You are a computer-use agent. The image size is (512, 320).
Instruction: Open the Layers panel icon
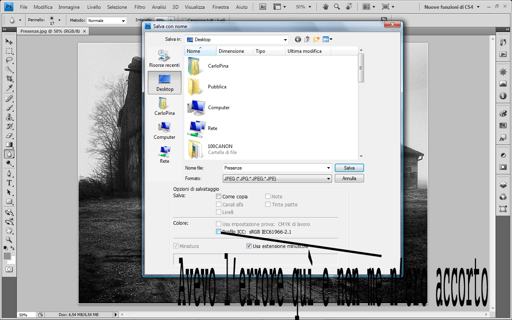(x=503, y=185)
